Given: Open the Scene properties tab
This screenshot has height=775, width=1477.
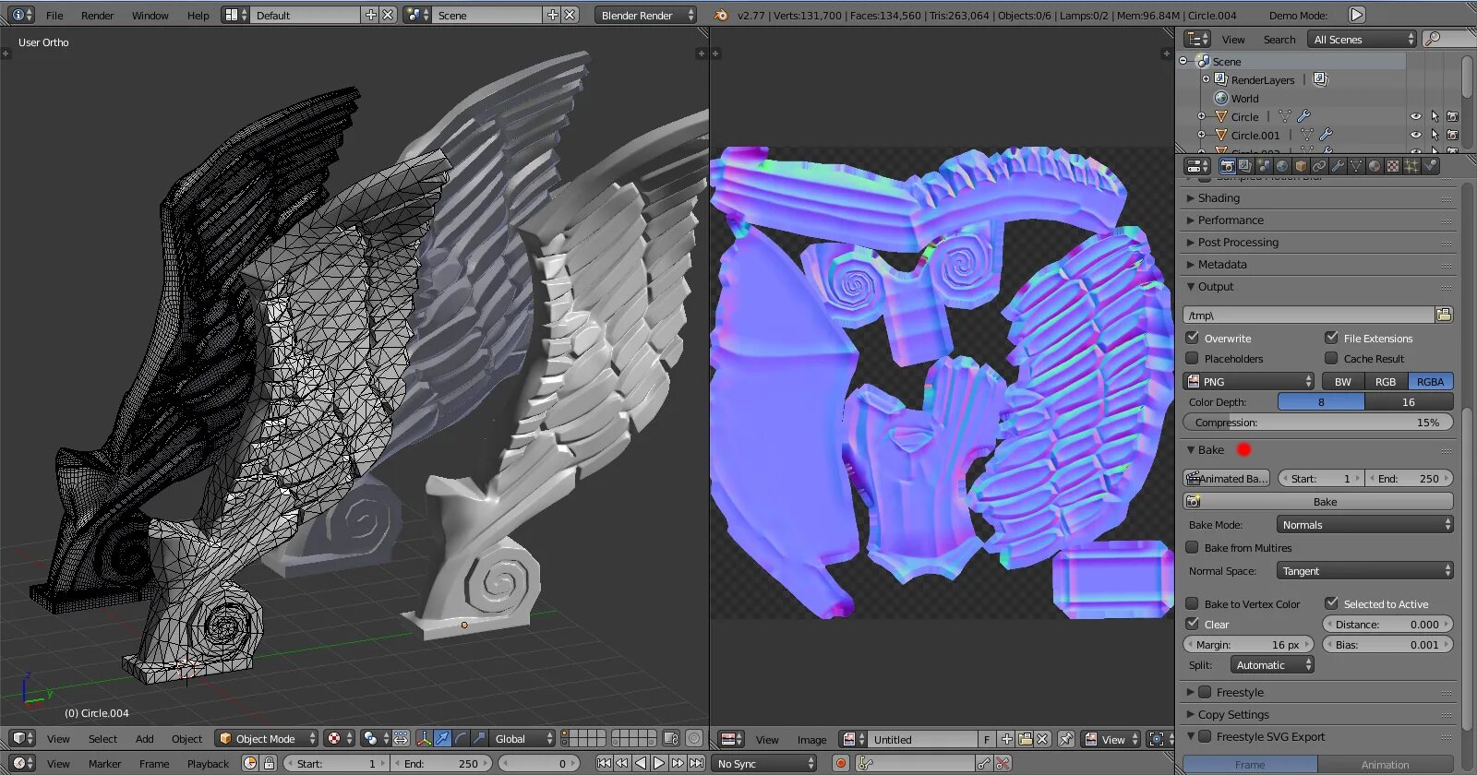Looking at the screenshot, I should [x=1264, y=166].
